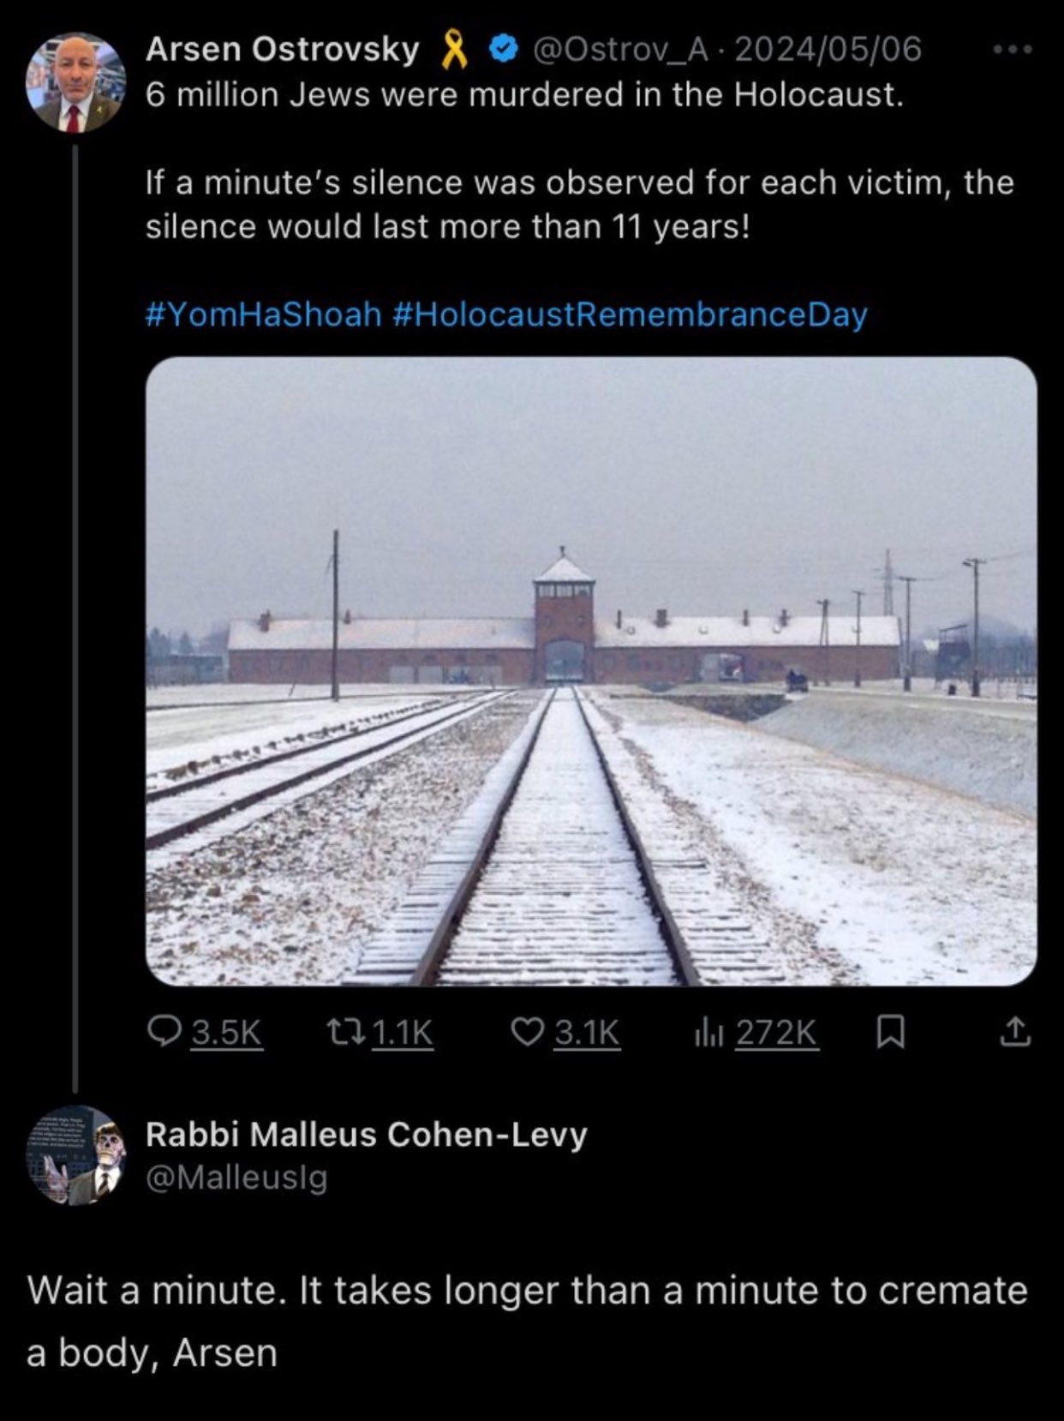Open the Arsen Ostrovsky display name
1064x1421 pixels.
(x=283, y=50)
